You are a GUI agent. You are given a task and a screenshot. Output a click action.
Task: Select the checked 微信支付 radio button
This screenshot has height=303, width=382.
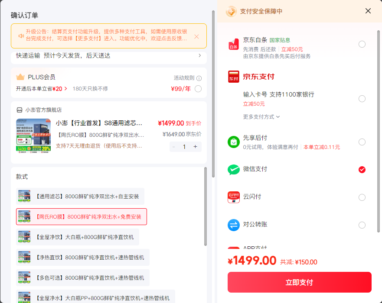[x=362, y=170]
